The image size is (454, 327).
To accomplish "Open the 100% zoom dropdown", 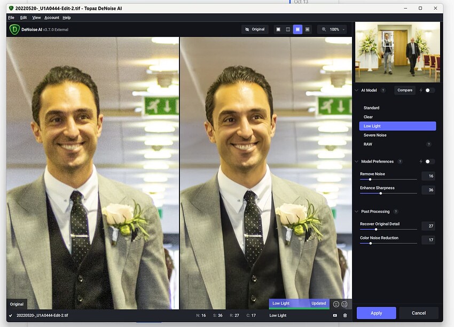I will (336, 29).
